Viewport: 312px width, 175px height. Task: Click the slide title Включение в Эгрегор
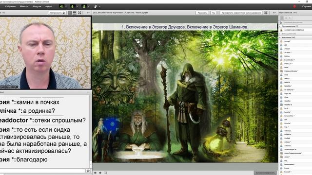point(185,27)
